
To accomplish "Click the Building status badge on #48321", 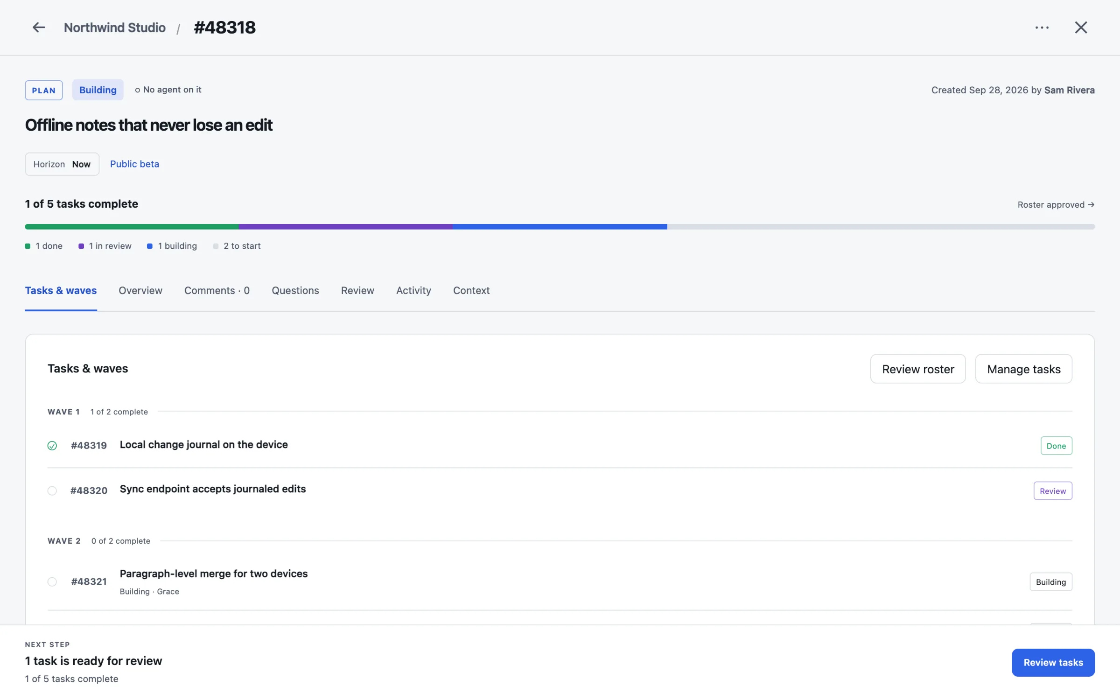I will pos(1051,582).
